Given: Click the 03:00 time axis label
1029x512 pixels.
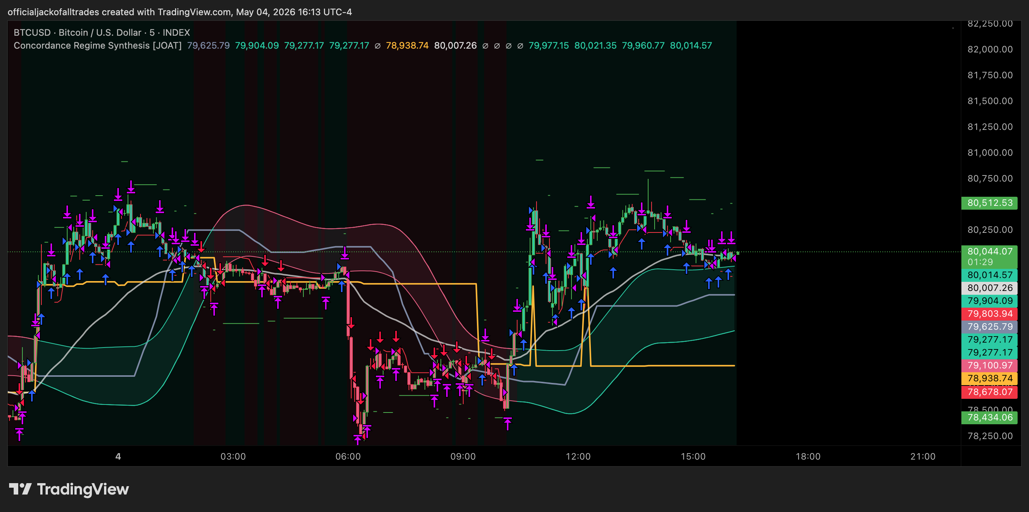Looking at the screenshot, I should (233, 457).
